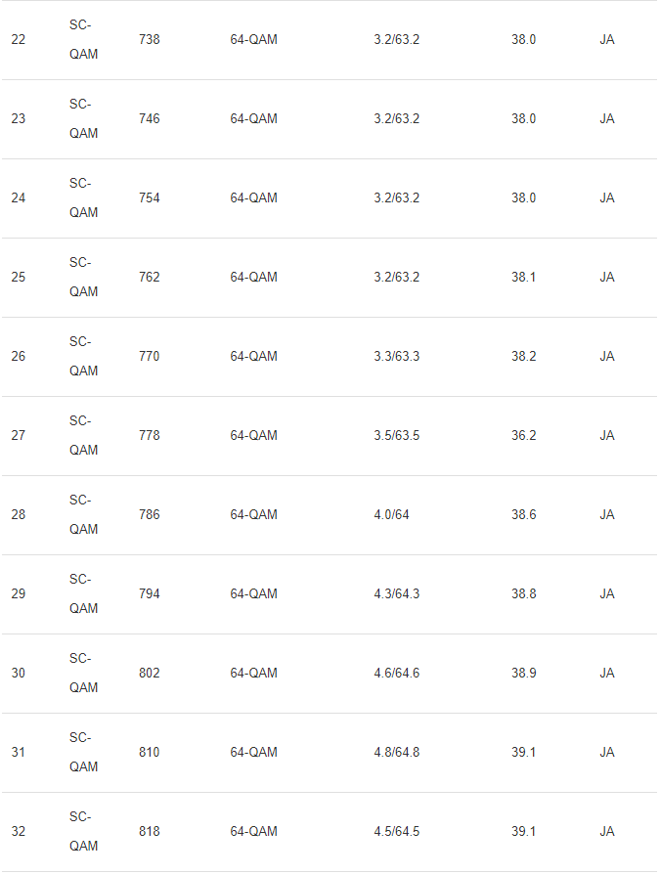Click the 4.5/64.5 power level cell

tap(396, 832)
